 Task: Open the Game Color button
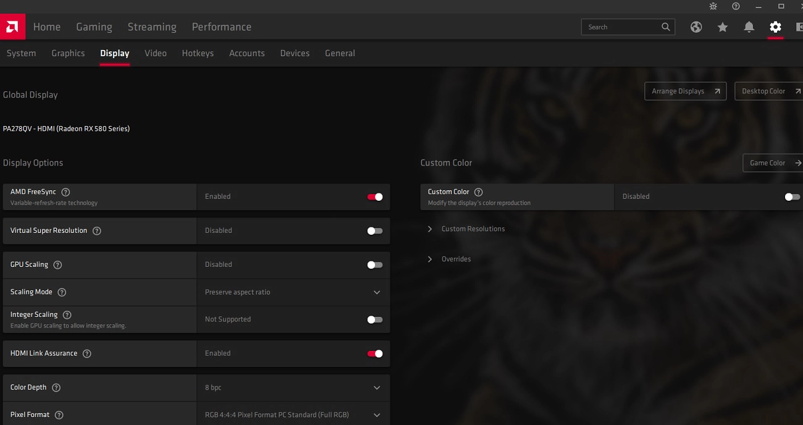[773, 163]
